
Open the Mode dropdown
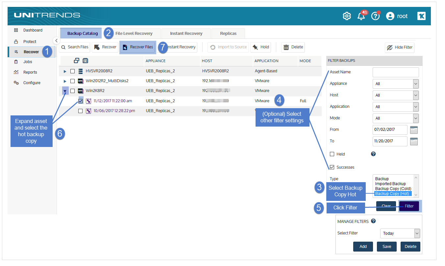coord(396,118)
